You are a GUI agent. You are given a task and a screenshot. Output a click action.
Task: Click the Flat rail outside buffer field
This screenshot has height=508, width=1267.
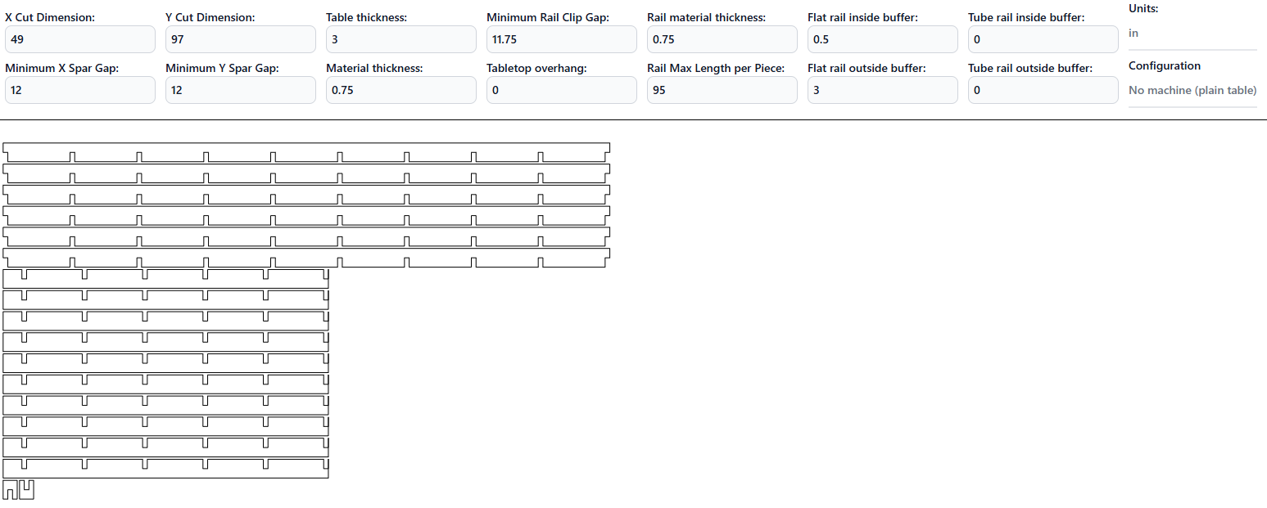[882, 90]
